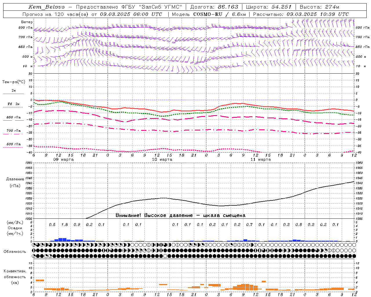Click the model name COSMO-RU / 6.6км
Viewport: 371px width, 297px height.
point(220,14)
